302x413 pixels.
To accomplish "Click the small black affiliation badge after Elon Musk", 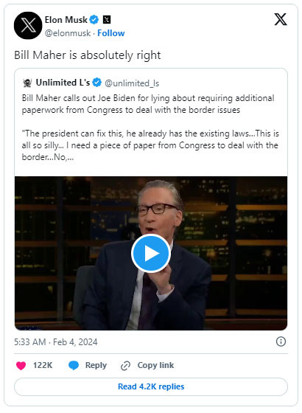I will tap(107, 19).
